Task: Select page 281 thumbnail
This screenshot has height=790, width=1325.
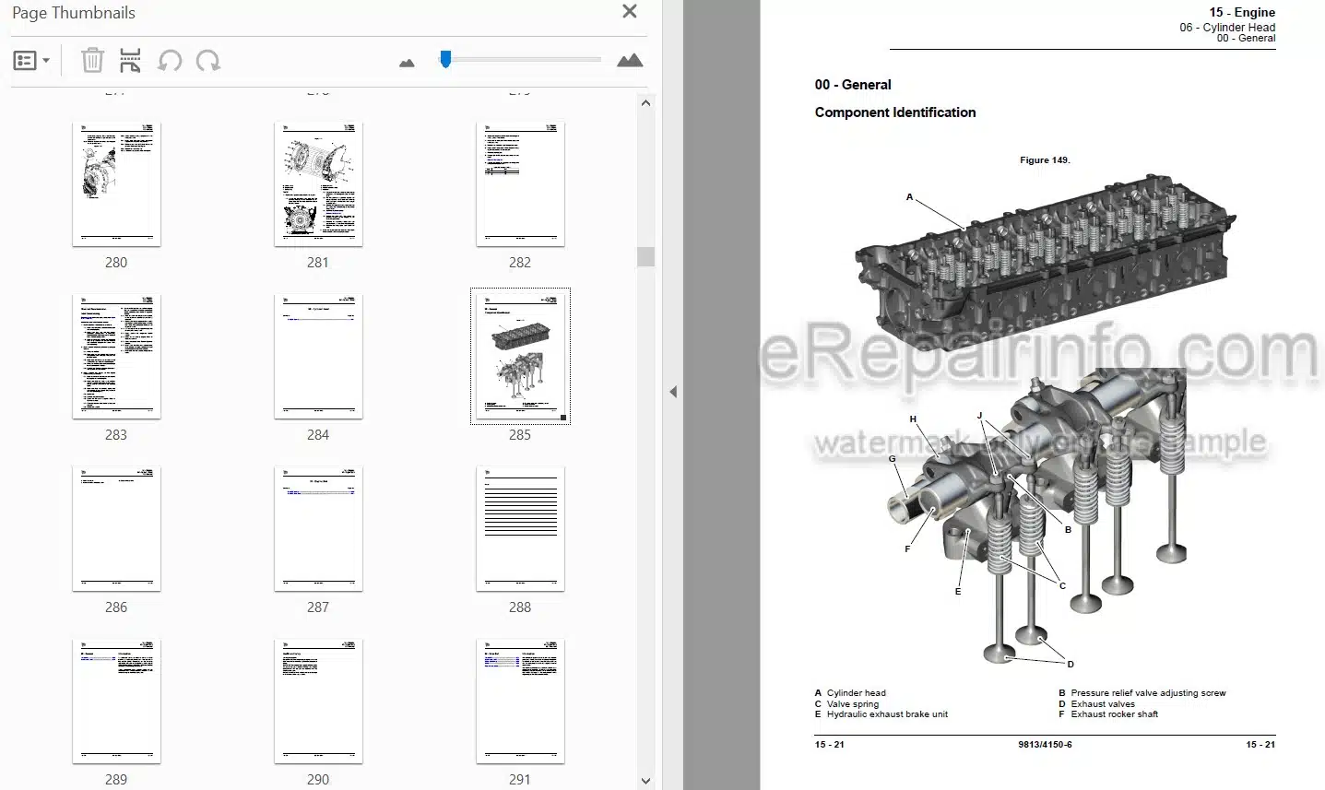Action: 318,184
